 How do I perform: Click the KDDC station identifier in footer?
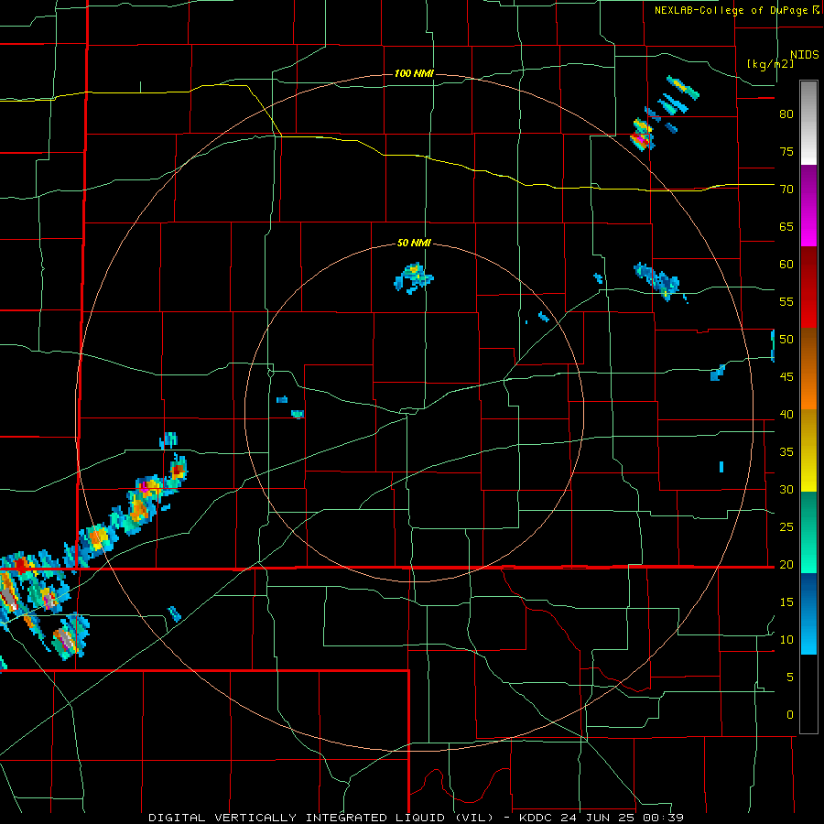tap(538, 818)
